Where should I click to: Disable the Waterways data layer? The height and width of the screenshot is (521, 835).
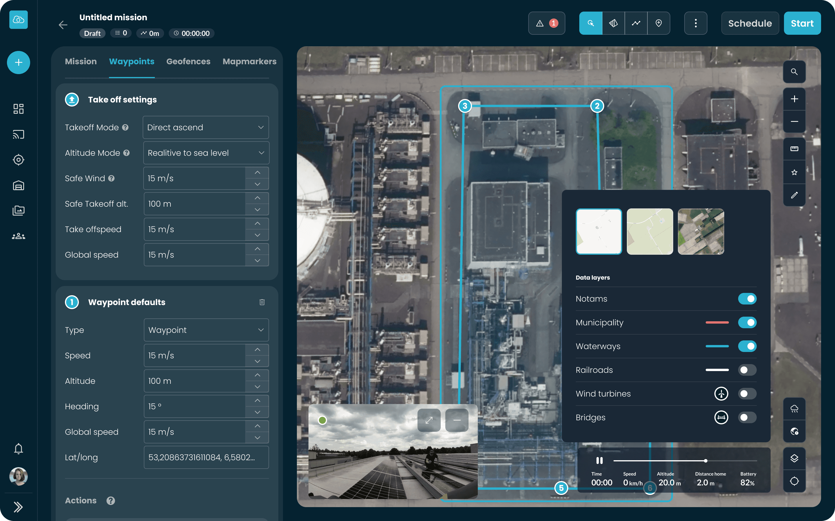(x=747, y=346)
